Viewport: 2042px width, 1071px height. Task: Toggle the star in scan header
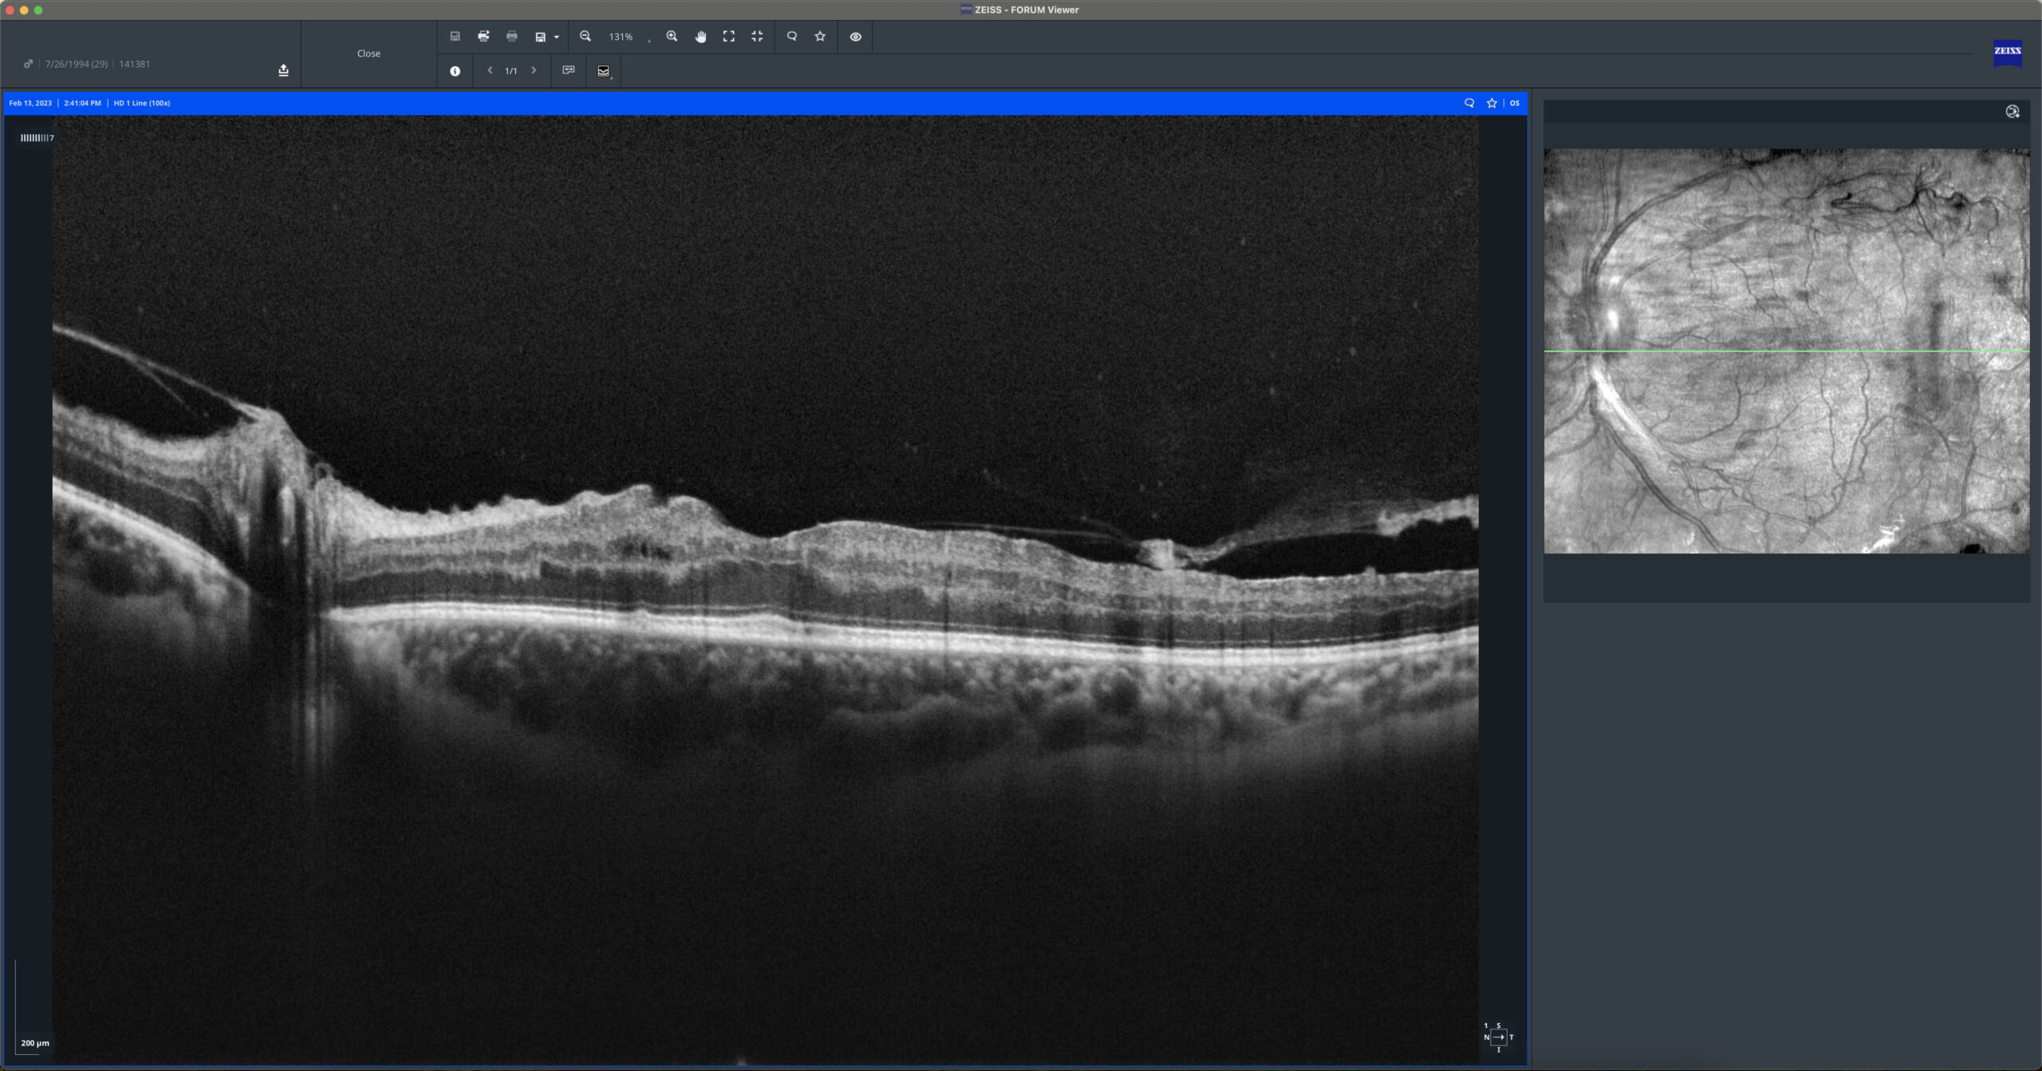(1492, 103)
